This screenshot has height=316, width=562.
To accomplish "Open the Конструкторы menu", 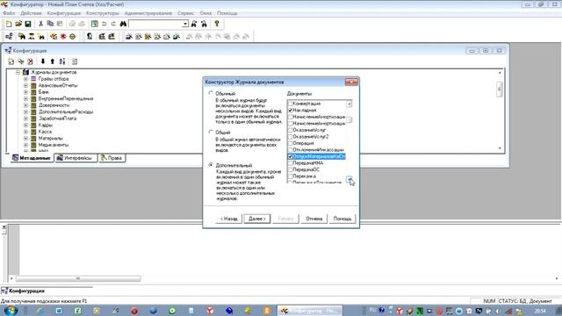I will [x=103, y=13].
